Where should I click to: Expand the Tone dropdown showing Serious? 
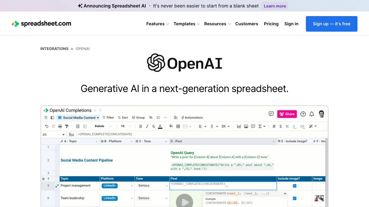pyautogui.click(x=166, y=185)
